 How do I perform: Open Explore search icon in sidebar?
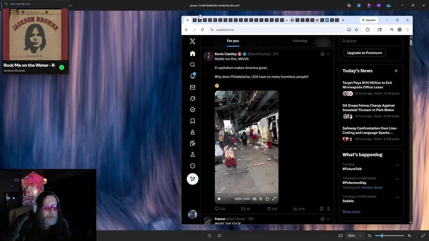pos(192,65)
